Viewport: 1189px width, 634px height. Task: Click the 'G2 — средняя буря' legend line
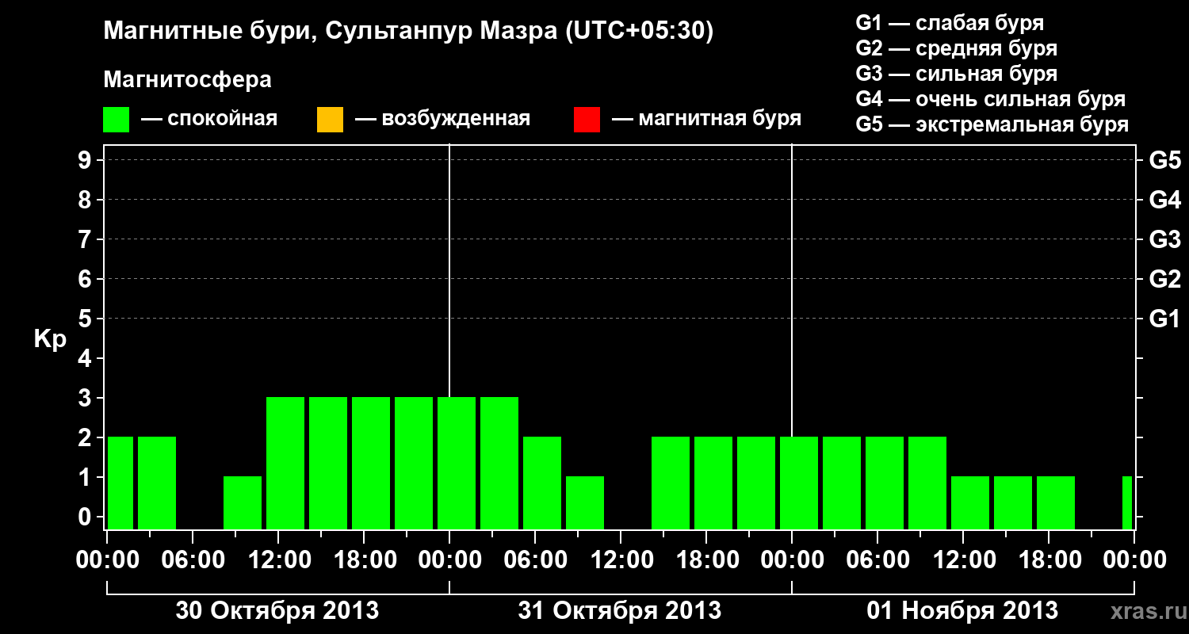pos(957,48)
